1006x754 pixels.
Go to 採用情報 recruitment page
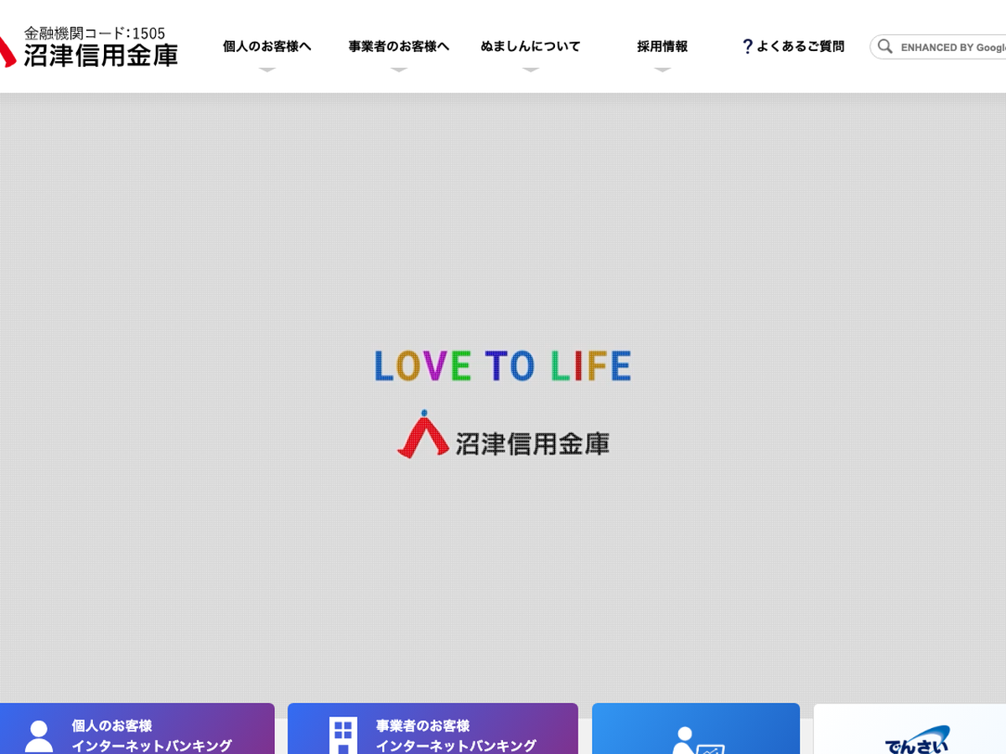(662, 47)
